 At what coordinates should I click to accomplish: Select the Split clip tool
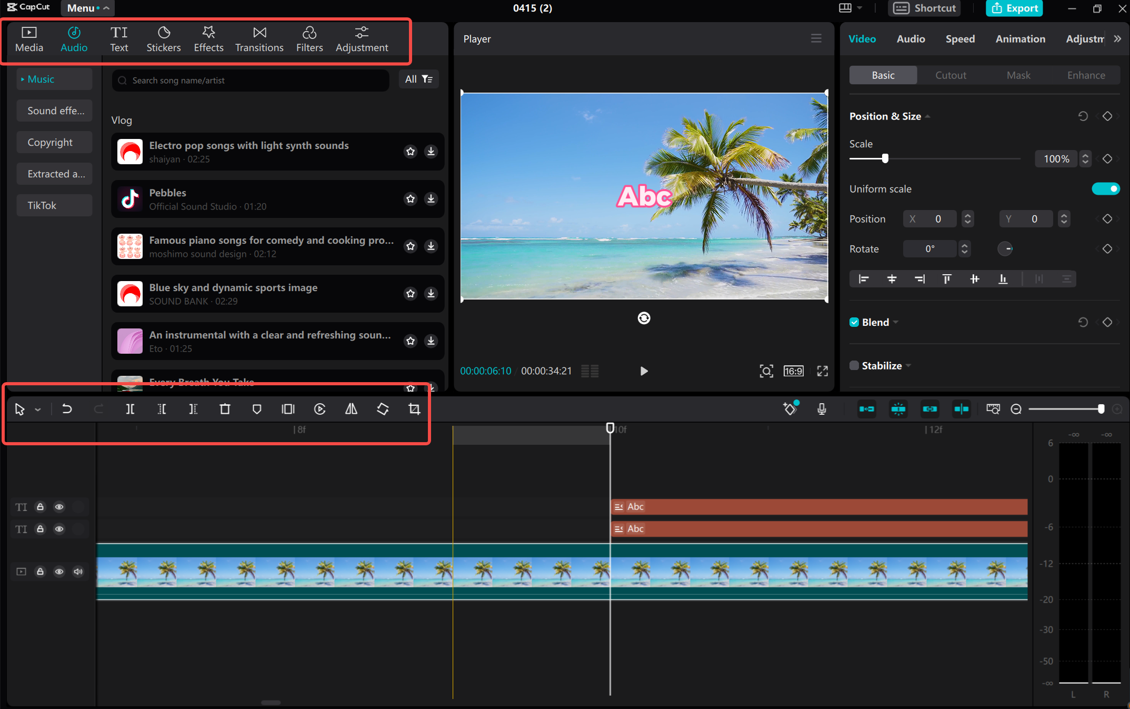pyautogui.click(x=130, y=408)
